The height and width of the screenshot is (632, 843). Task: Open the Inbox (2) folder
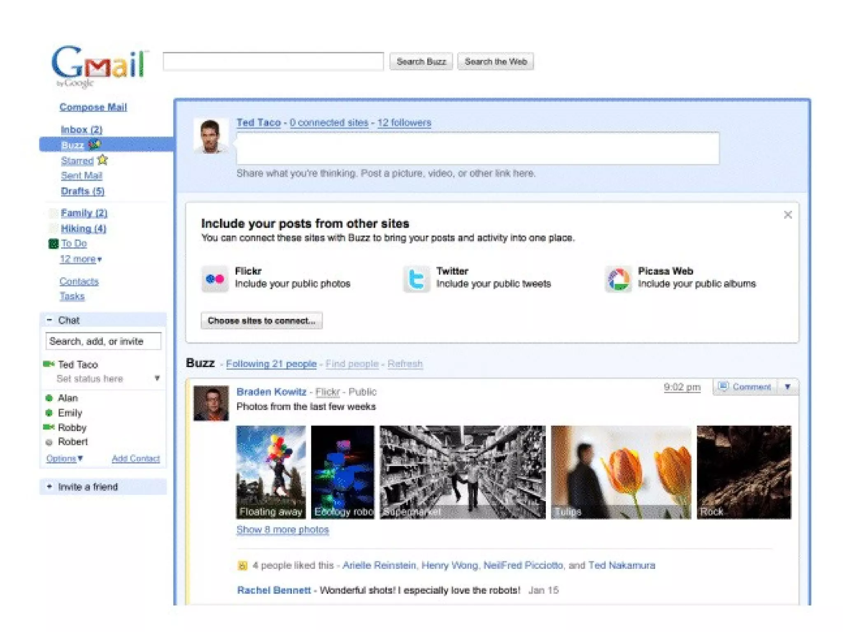[x=81, y=130]
